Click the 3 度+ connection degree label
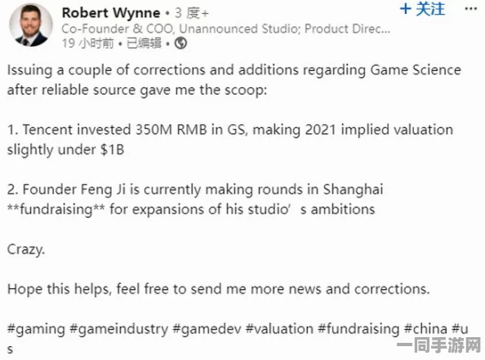Viewport: 485px width, 360px height. click(192, 13)
